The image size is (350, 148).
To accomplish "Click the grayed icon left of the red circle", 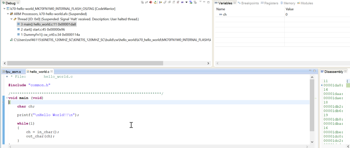I will pos(147,2).
